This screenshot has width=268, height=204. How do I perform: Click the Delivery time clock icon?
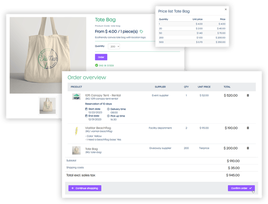tap(108, 109)
